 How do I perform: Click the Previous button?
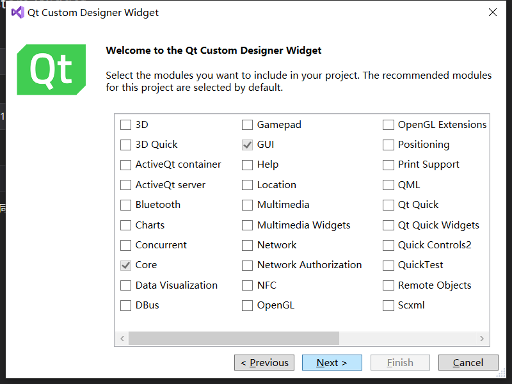(x=264, y=362)
